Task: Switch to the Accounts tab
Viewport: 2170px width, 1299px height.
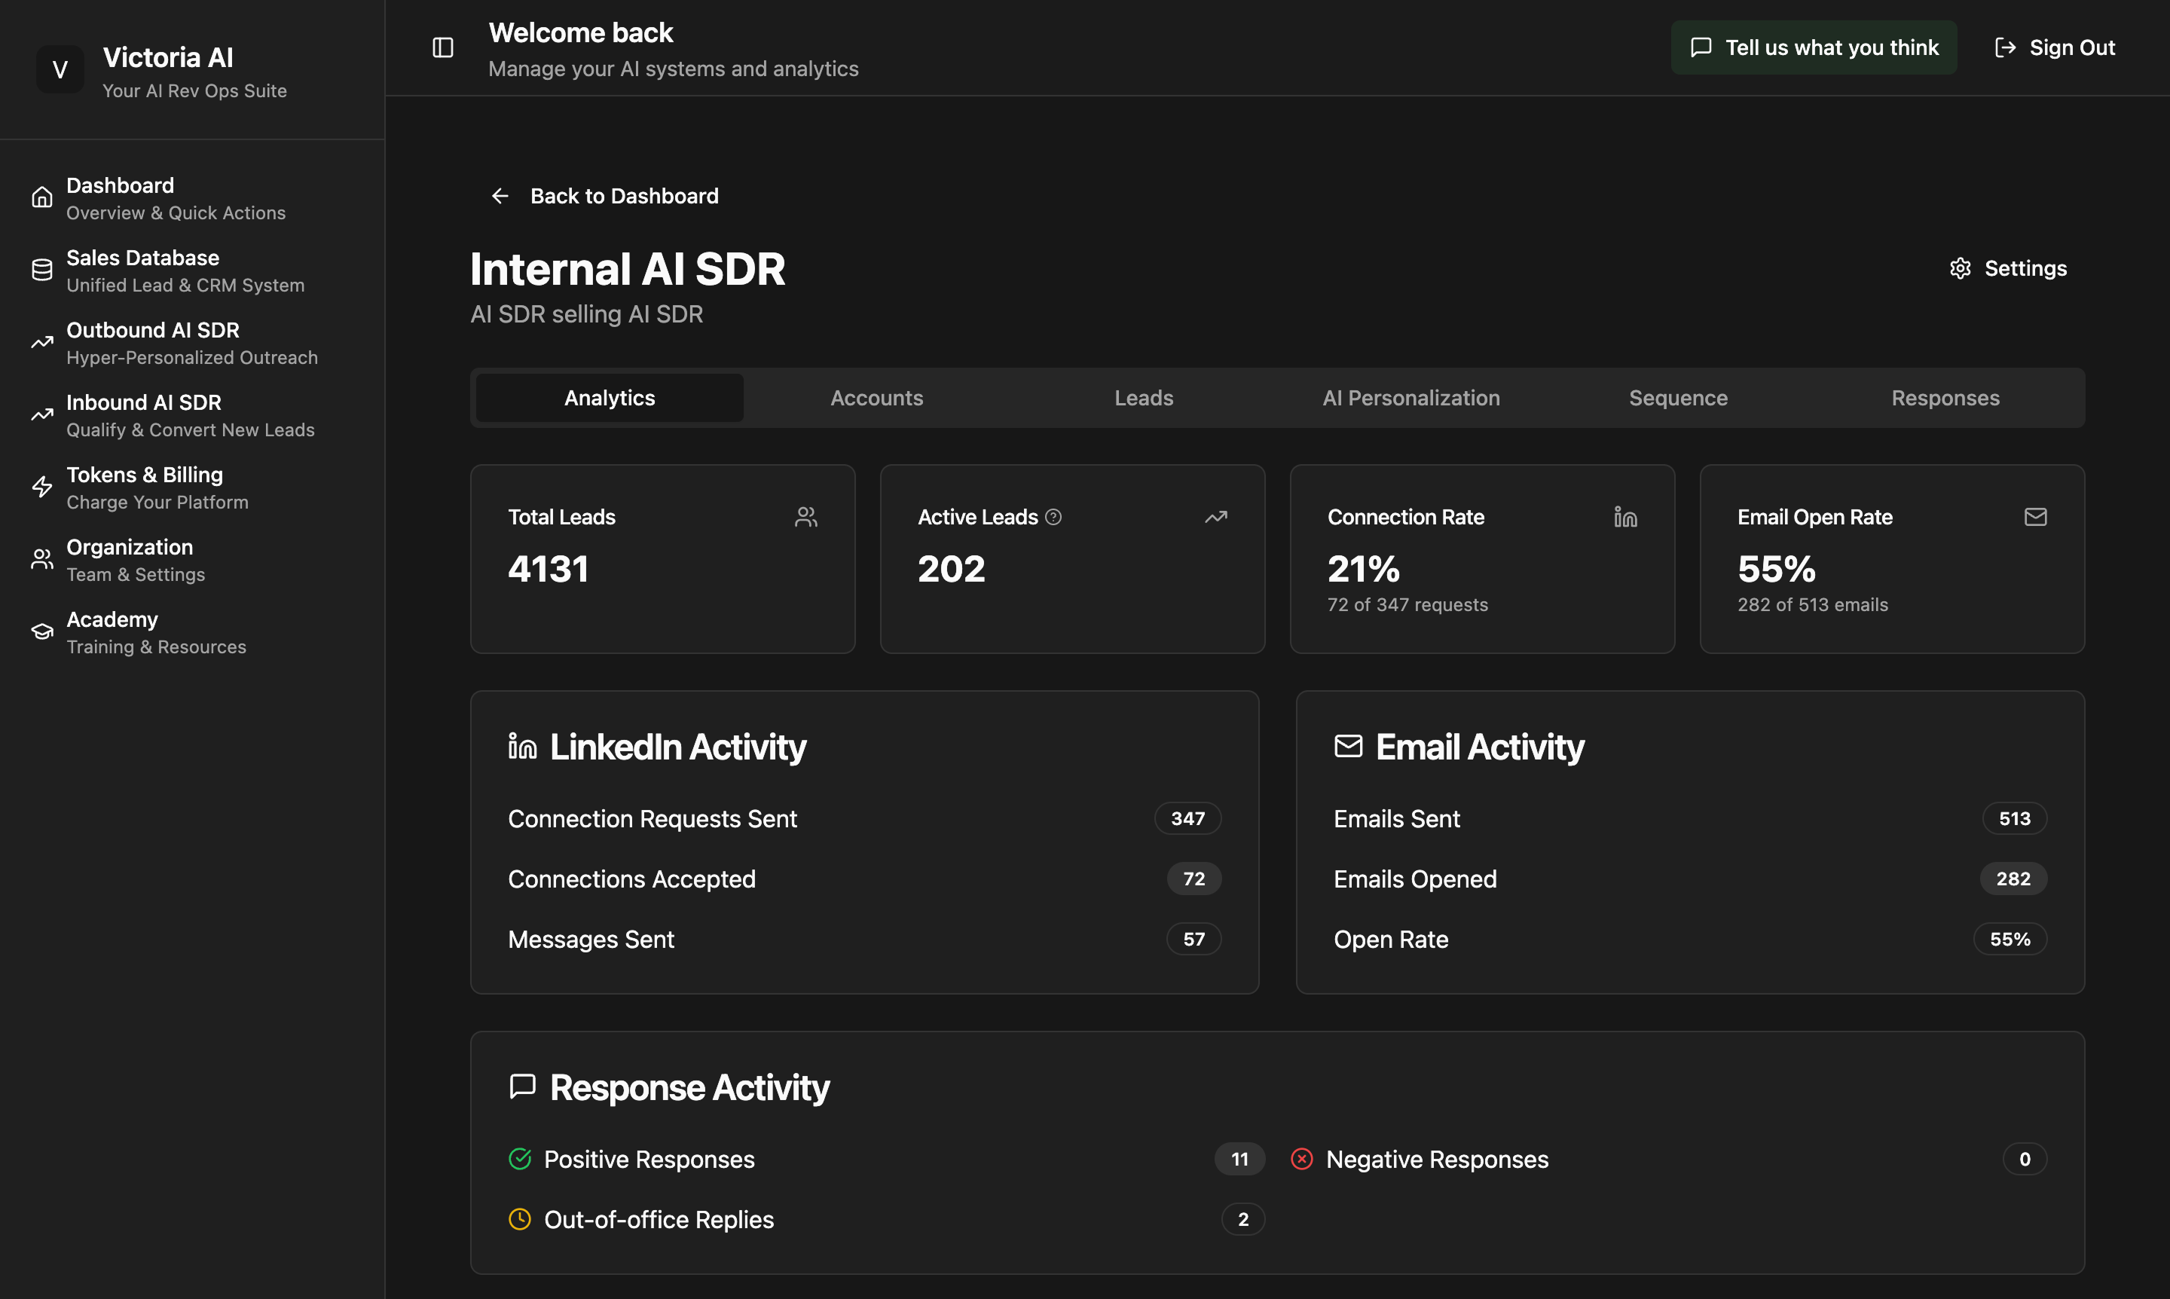Action: click(876, 399)
